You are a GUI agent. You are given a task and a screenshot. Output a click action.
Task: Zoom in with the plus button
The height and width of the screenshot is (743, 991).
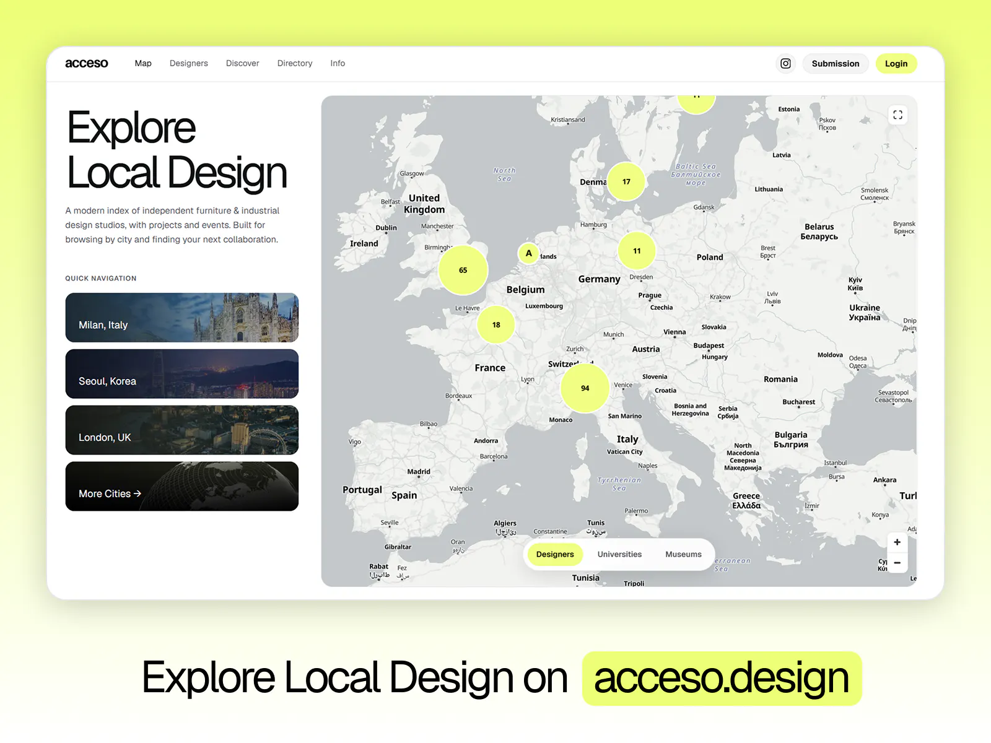[897, 542]
